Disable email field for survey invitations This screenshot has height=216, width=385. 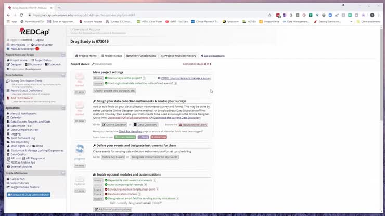click(x=98, y=199)
